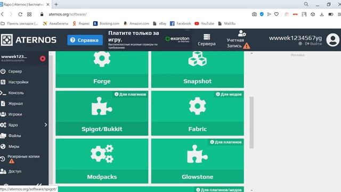Click the address bar URL
This screenshot has width=341, height=192.
[x=68, y=14]
